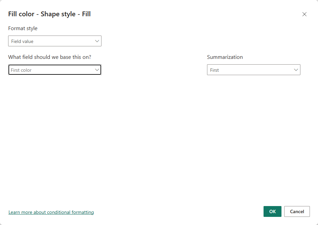Viewport: 318px width, 225px height.
Task: Open the Format style dropdown
Action: pos(55,41)
